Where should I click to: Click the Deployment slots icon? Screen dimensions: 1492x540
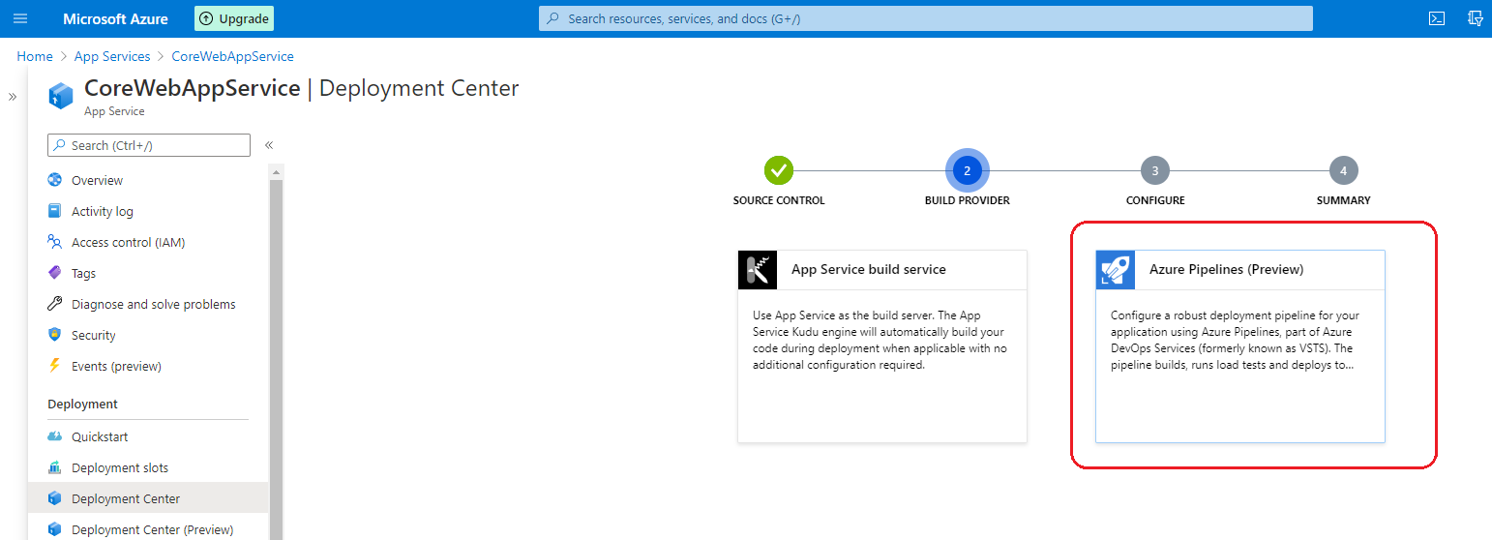pos(55,467)
